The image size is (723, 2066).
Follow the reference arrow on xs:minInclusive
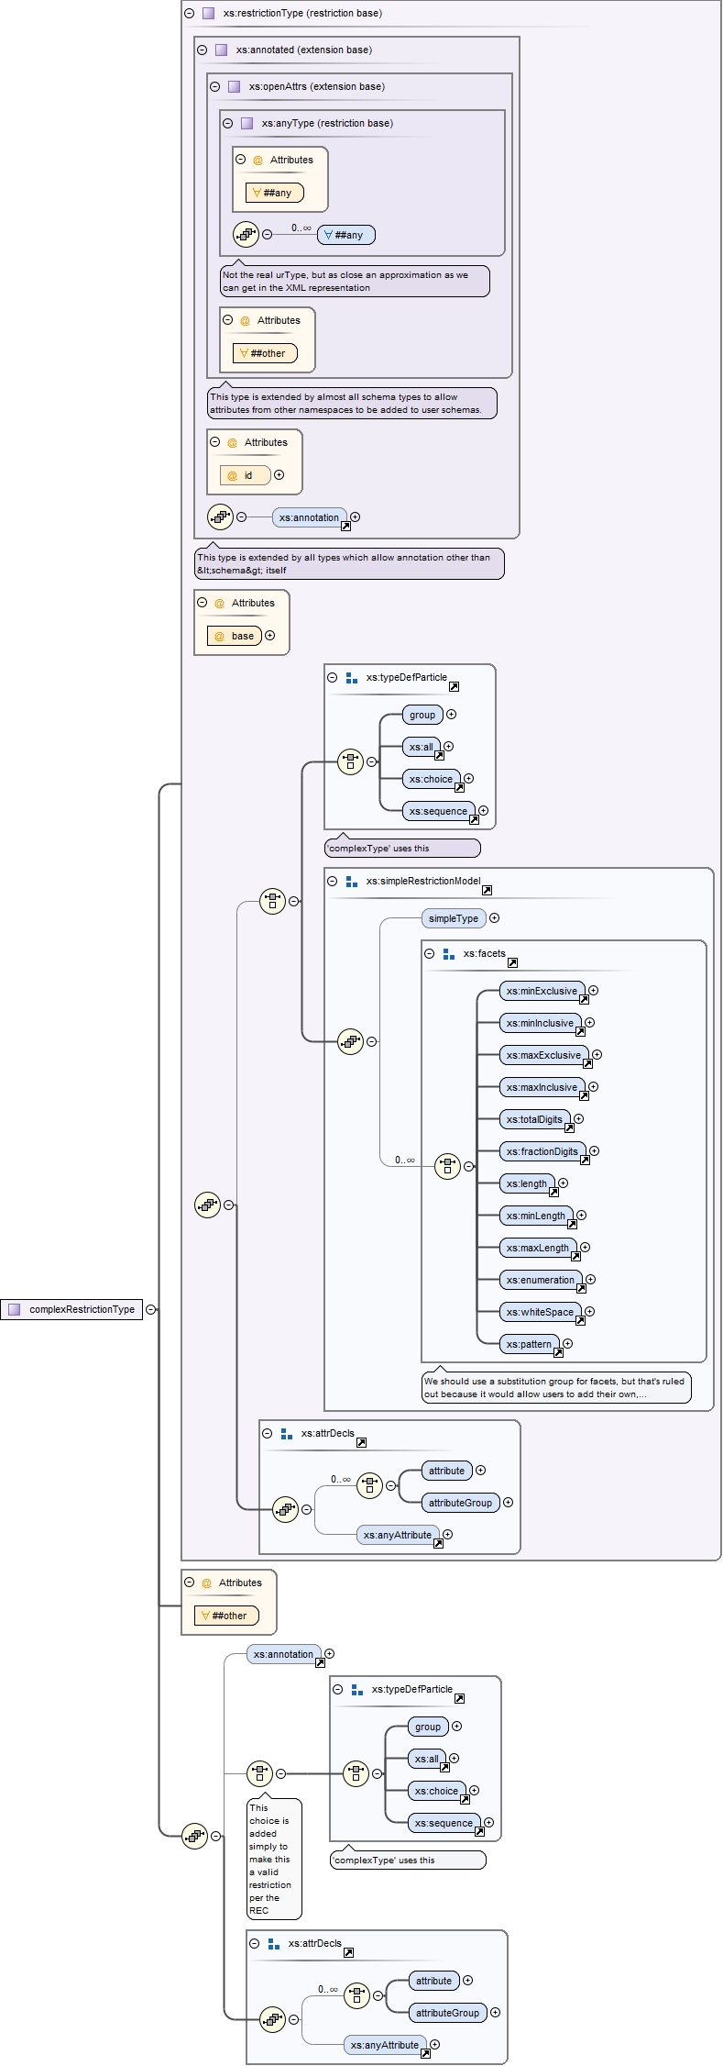click(580, 1031)
